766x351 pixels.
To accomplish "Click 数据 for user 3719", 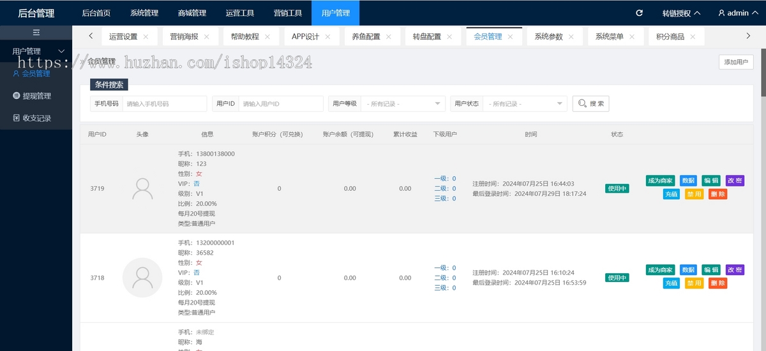I will click(x=688, y=181).
